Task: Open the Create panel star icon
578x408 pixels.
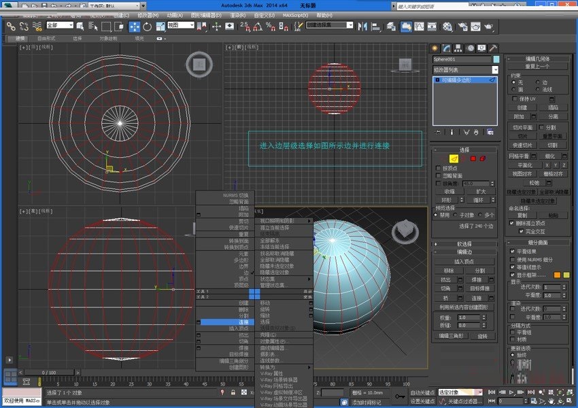Action: point(435,48)
